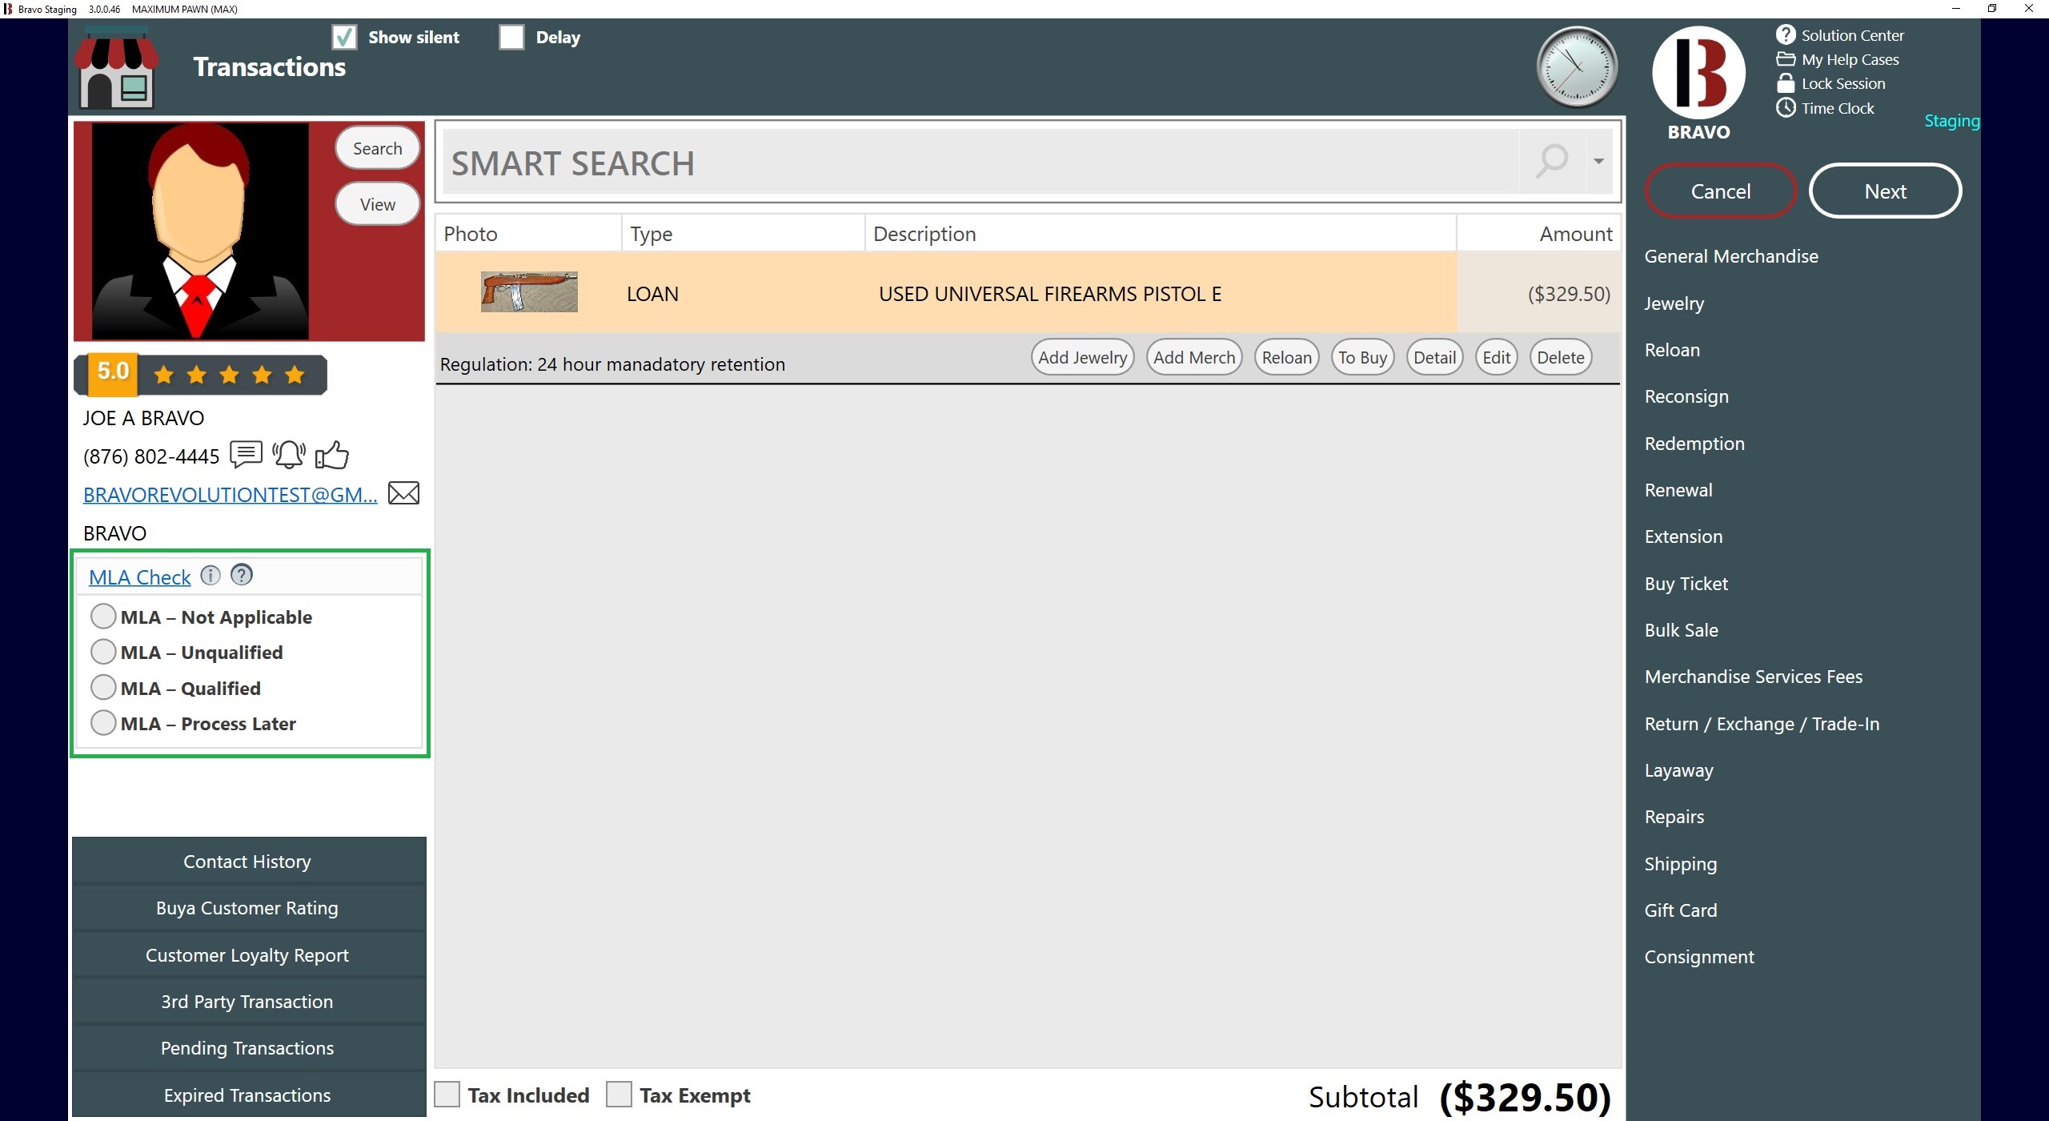Open Pending Transactions
The height and width of the screenshot is (1121, 2049).
pyautogui.click(x=248, y=1047)
